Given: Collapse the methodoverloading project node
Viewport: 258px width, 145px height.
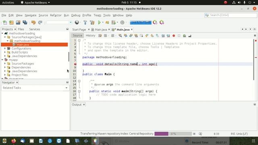Looking at the screenshot, I should [x=2, y=33].
